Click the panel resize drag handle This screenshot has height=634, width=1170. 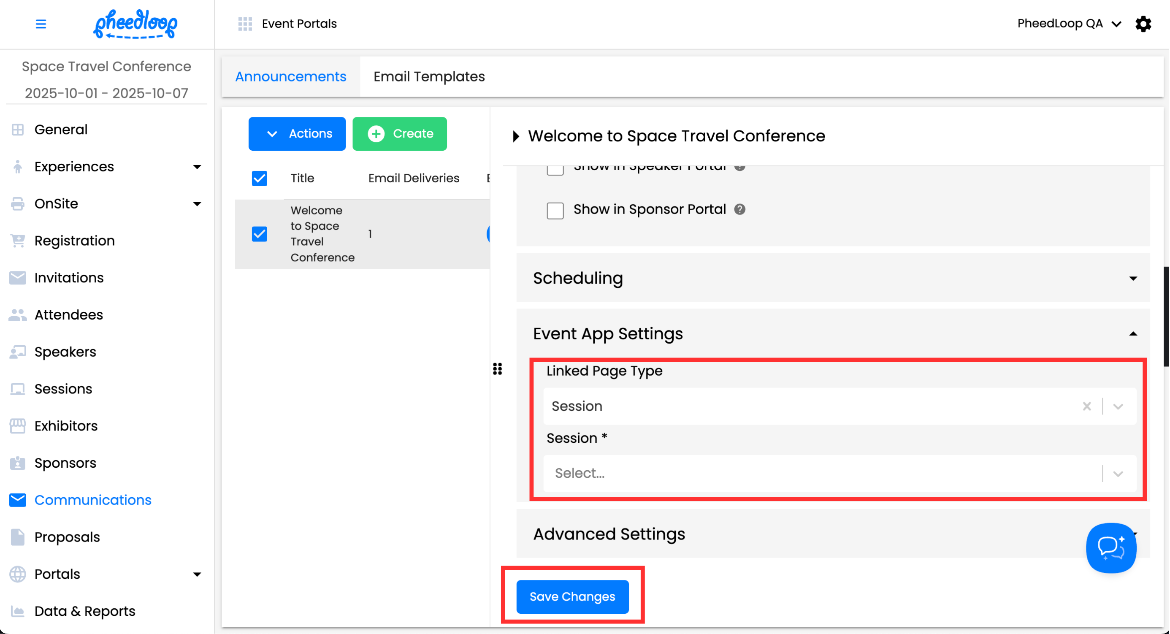click(497, 369)
